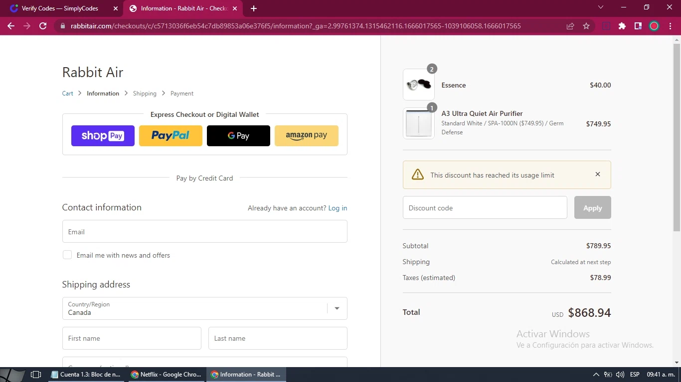Screen dimensions: 681x382
Task: Go to Cart breadcrumb link
Action: click(x=67, y=94)
